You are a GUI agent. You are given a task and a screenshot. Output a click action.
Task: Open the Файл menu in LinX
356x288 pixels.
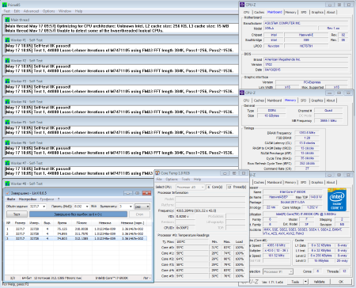click(11, 199)
